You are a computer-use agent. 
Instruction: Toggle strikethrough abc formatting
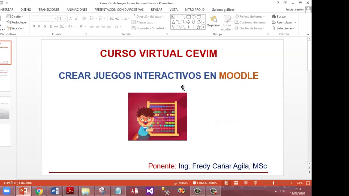tap(56, 26)
